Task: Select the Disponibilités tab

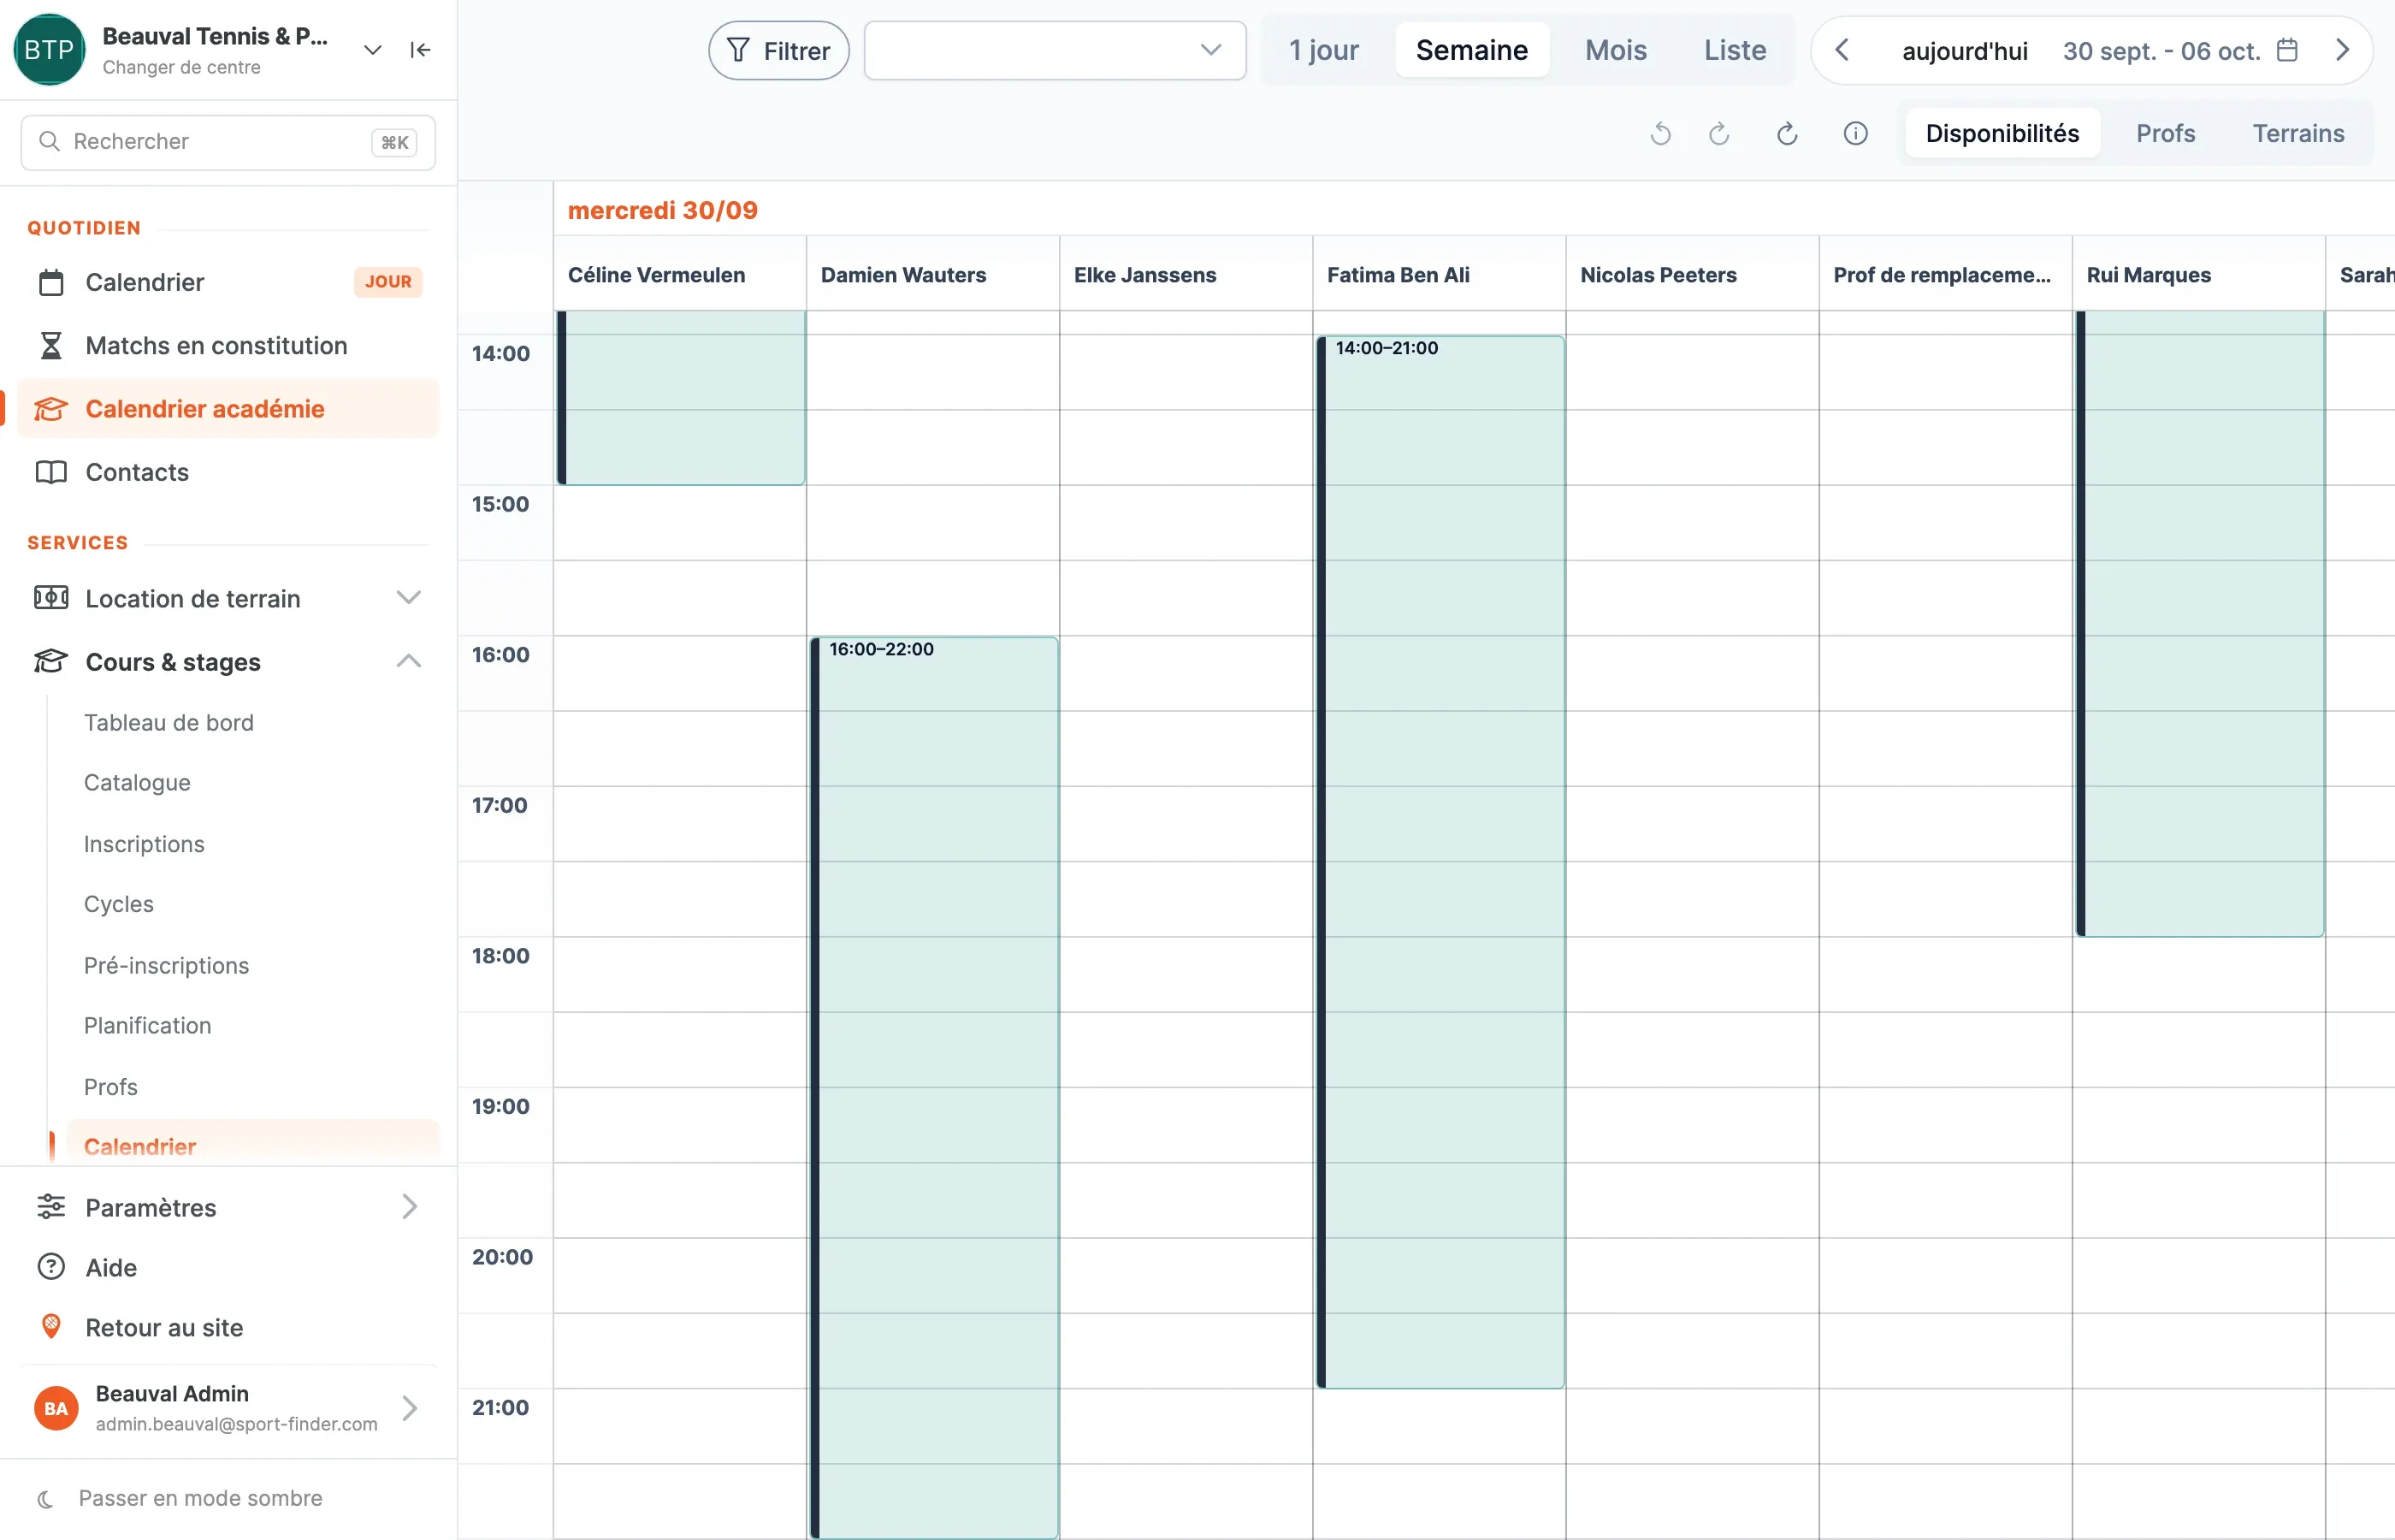Action: tap(2002, 134)
